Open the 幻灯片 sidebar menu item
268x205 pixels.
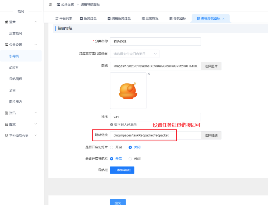(14, 68)
